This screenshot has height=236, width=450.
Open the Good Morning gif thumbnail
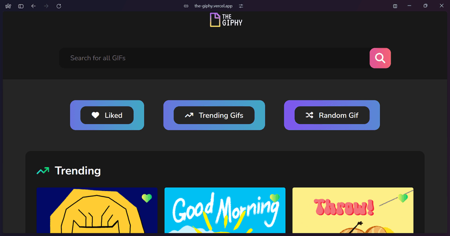coord(225,211)
